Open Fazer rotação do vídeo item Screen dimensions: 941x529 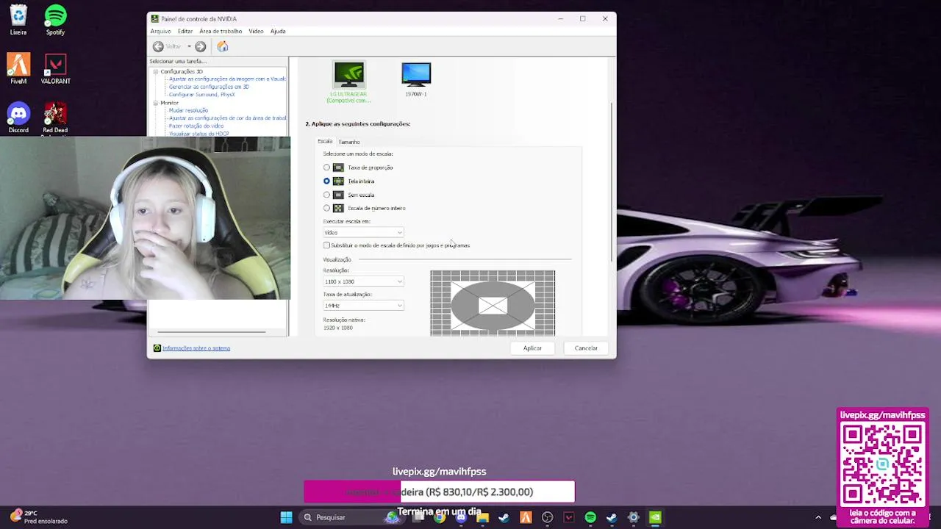pos(196,126)
